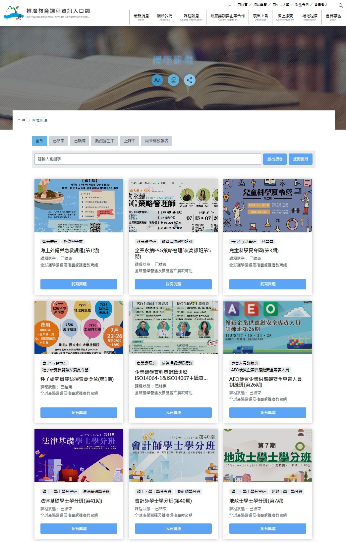Viewport: 346px width, 542px height.
Task: Click the 送出搜尋 button
Action: [x=275, y=159]
